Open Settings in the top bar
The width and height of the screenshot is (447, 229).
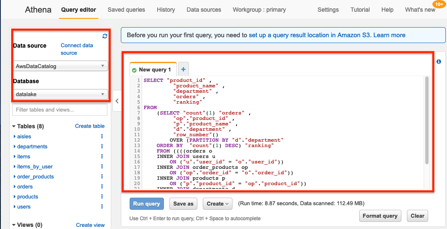328,10
